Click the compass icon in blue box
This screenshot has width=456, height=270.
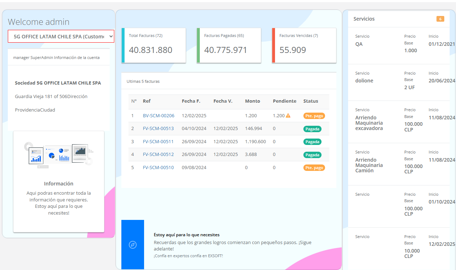pos(133,245)
